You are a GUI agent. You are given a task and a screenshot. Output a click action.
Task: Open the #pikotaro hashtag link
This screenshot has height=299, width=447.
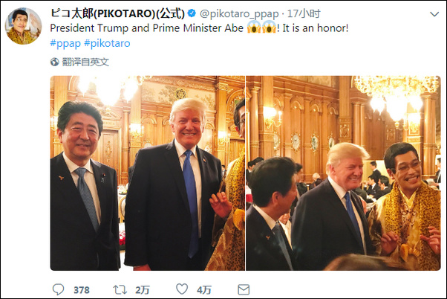point(107,43)
